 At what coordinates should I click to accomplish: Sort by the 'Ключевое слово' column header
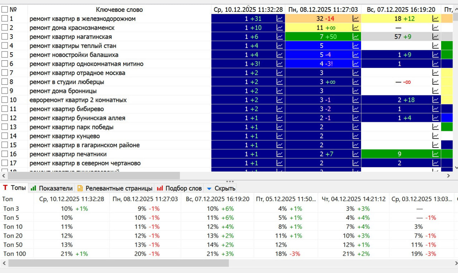(x=119, y=10)
